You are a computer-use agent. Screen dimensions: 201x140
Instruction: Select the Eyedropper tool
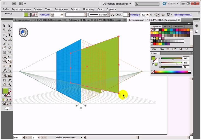click(x=4, y=70)
